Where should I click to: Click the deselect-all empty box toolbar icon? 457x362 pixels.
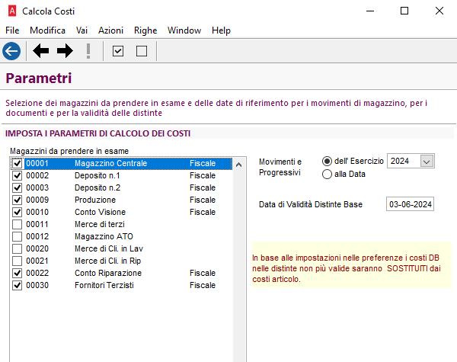pyautogui.click(x=142, y=51)
